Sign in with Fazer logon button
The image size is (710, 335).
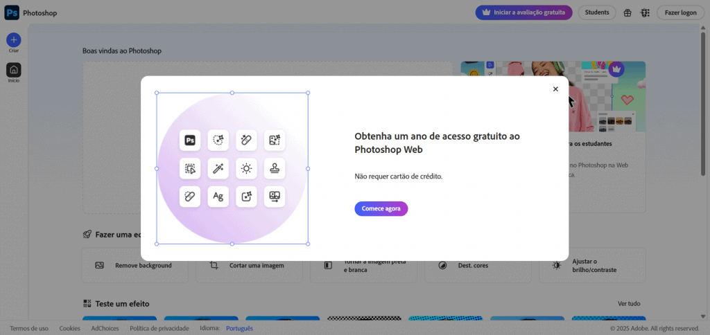tap(681, 12)
